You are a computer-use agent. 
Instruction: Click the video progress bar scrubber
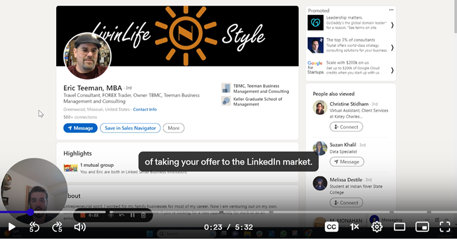(x=30, y=212)
